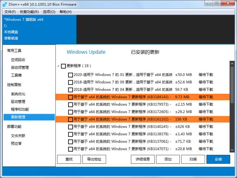Check the 更新程序 (19) select-all checkbox
Viewport: 237px width, 178px height.
63,66
